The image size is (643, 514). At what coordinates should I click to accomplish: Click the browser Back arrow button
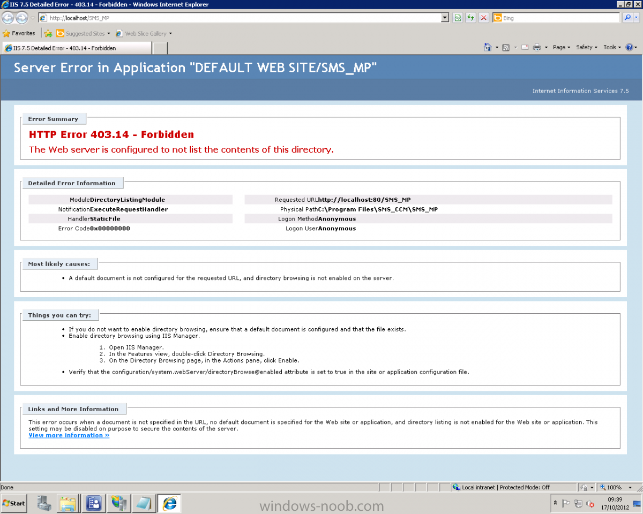click(x=8, y=18)
